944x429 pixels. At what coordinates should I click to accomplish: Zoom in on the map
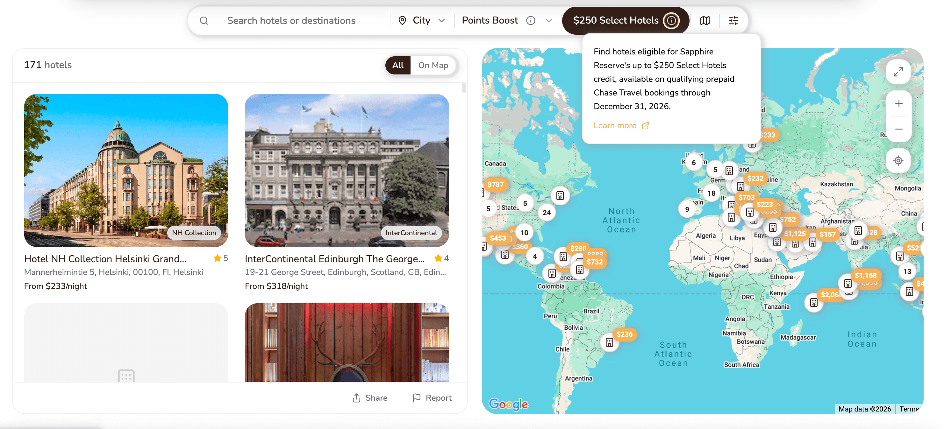click(898, 103)
